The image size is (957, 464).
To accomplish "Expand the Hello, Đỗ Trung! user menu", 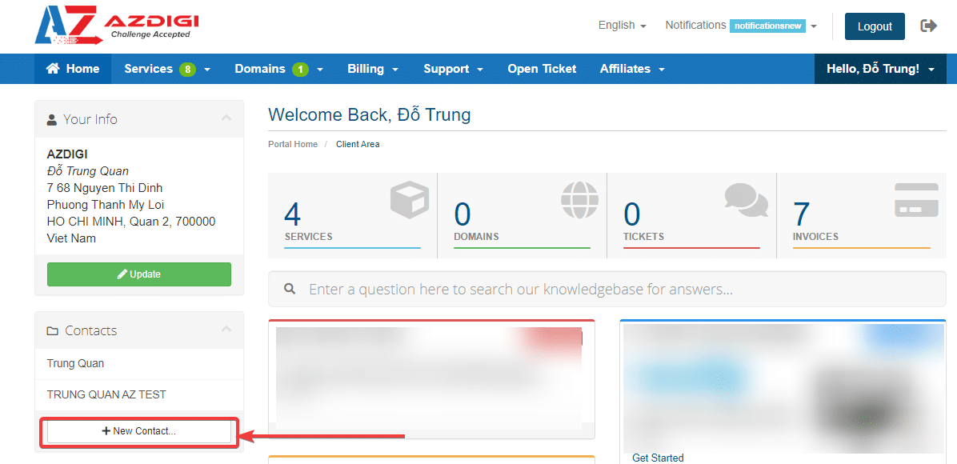I will point(879,69).
